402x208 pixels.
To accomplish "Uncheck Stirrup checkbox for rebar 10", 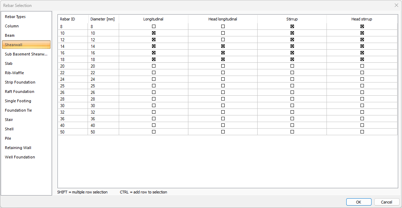I will click(x=292, y=33).
